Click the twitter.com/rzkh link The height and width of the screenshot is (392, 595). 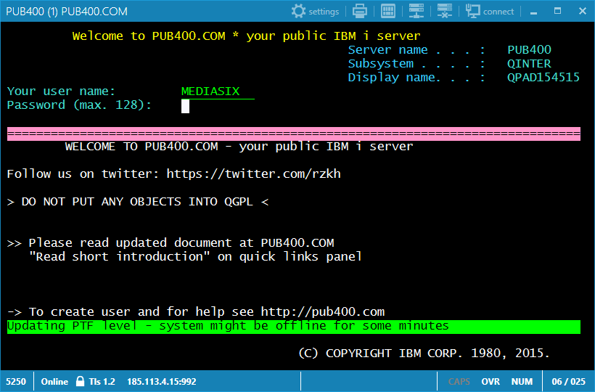253,174
